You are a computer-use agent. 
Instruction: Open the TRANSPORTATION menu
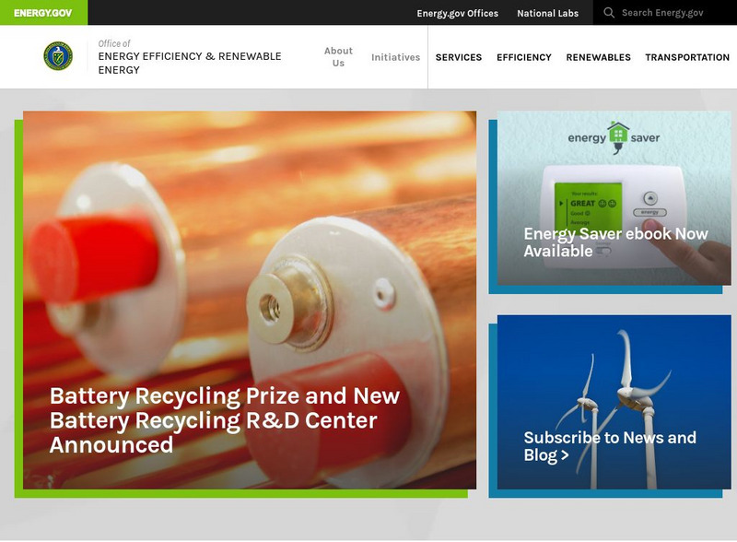pos(686,57)
